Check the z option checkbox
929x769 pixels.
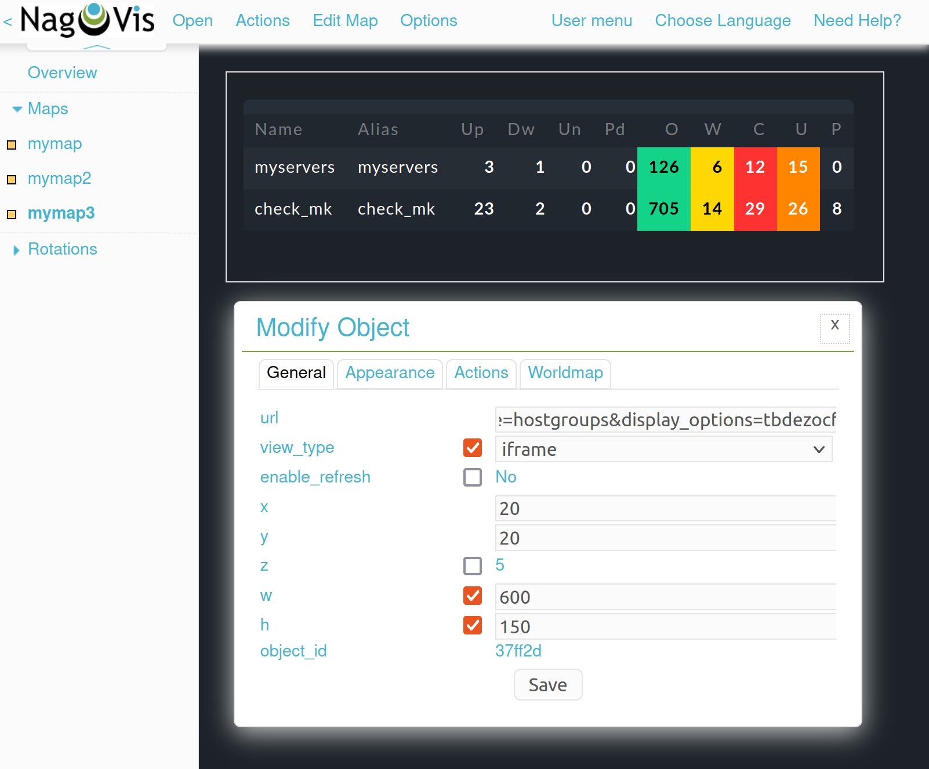[x=473, y=565]
